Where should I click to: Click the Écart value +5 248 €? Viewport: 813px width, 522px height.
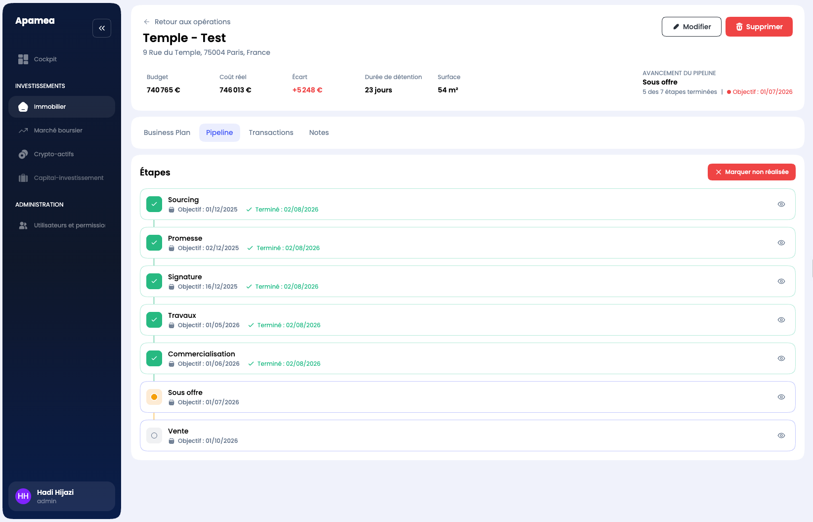coord(307,90)
